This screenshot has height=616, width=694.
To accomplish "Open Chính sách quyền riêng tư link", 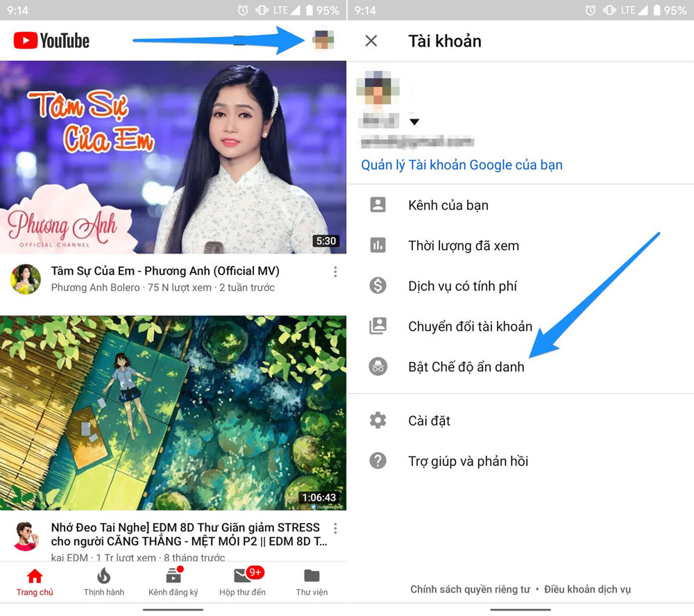I will pos(470,590).
